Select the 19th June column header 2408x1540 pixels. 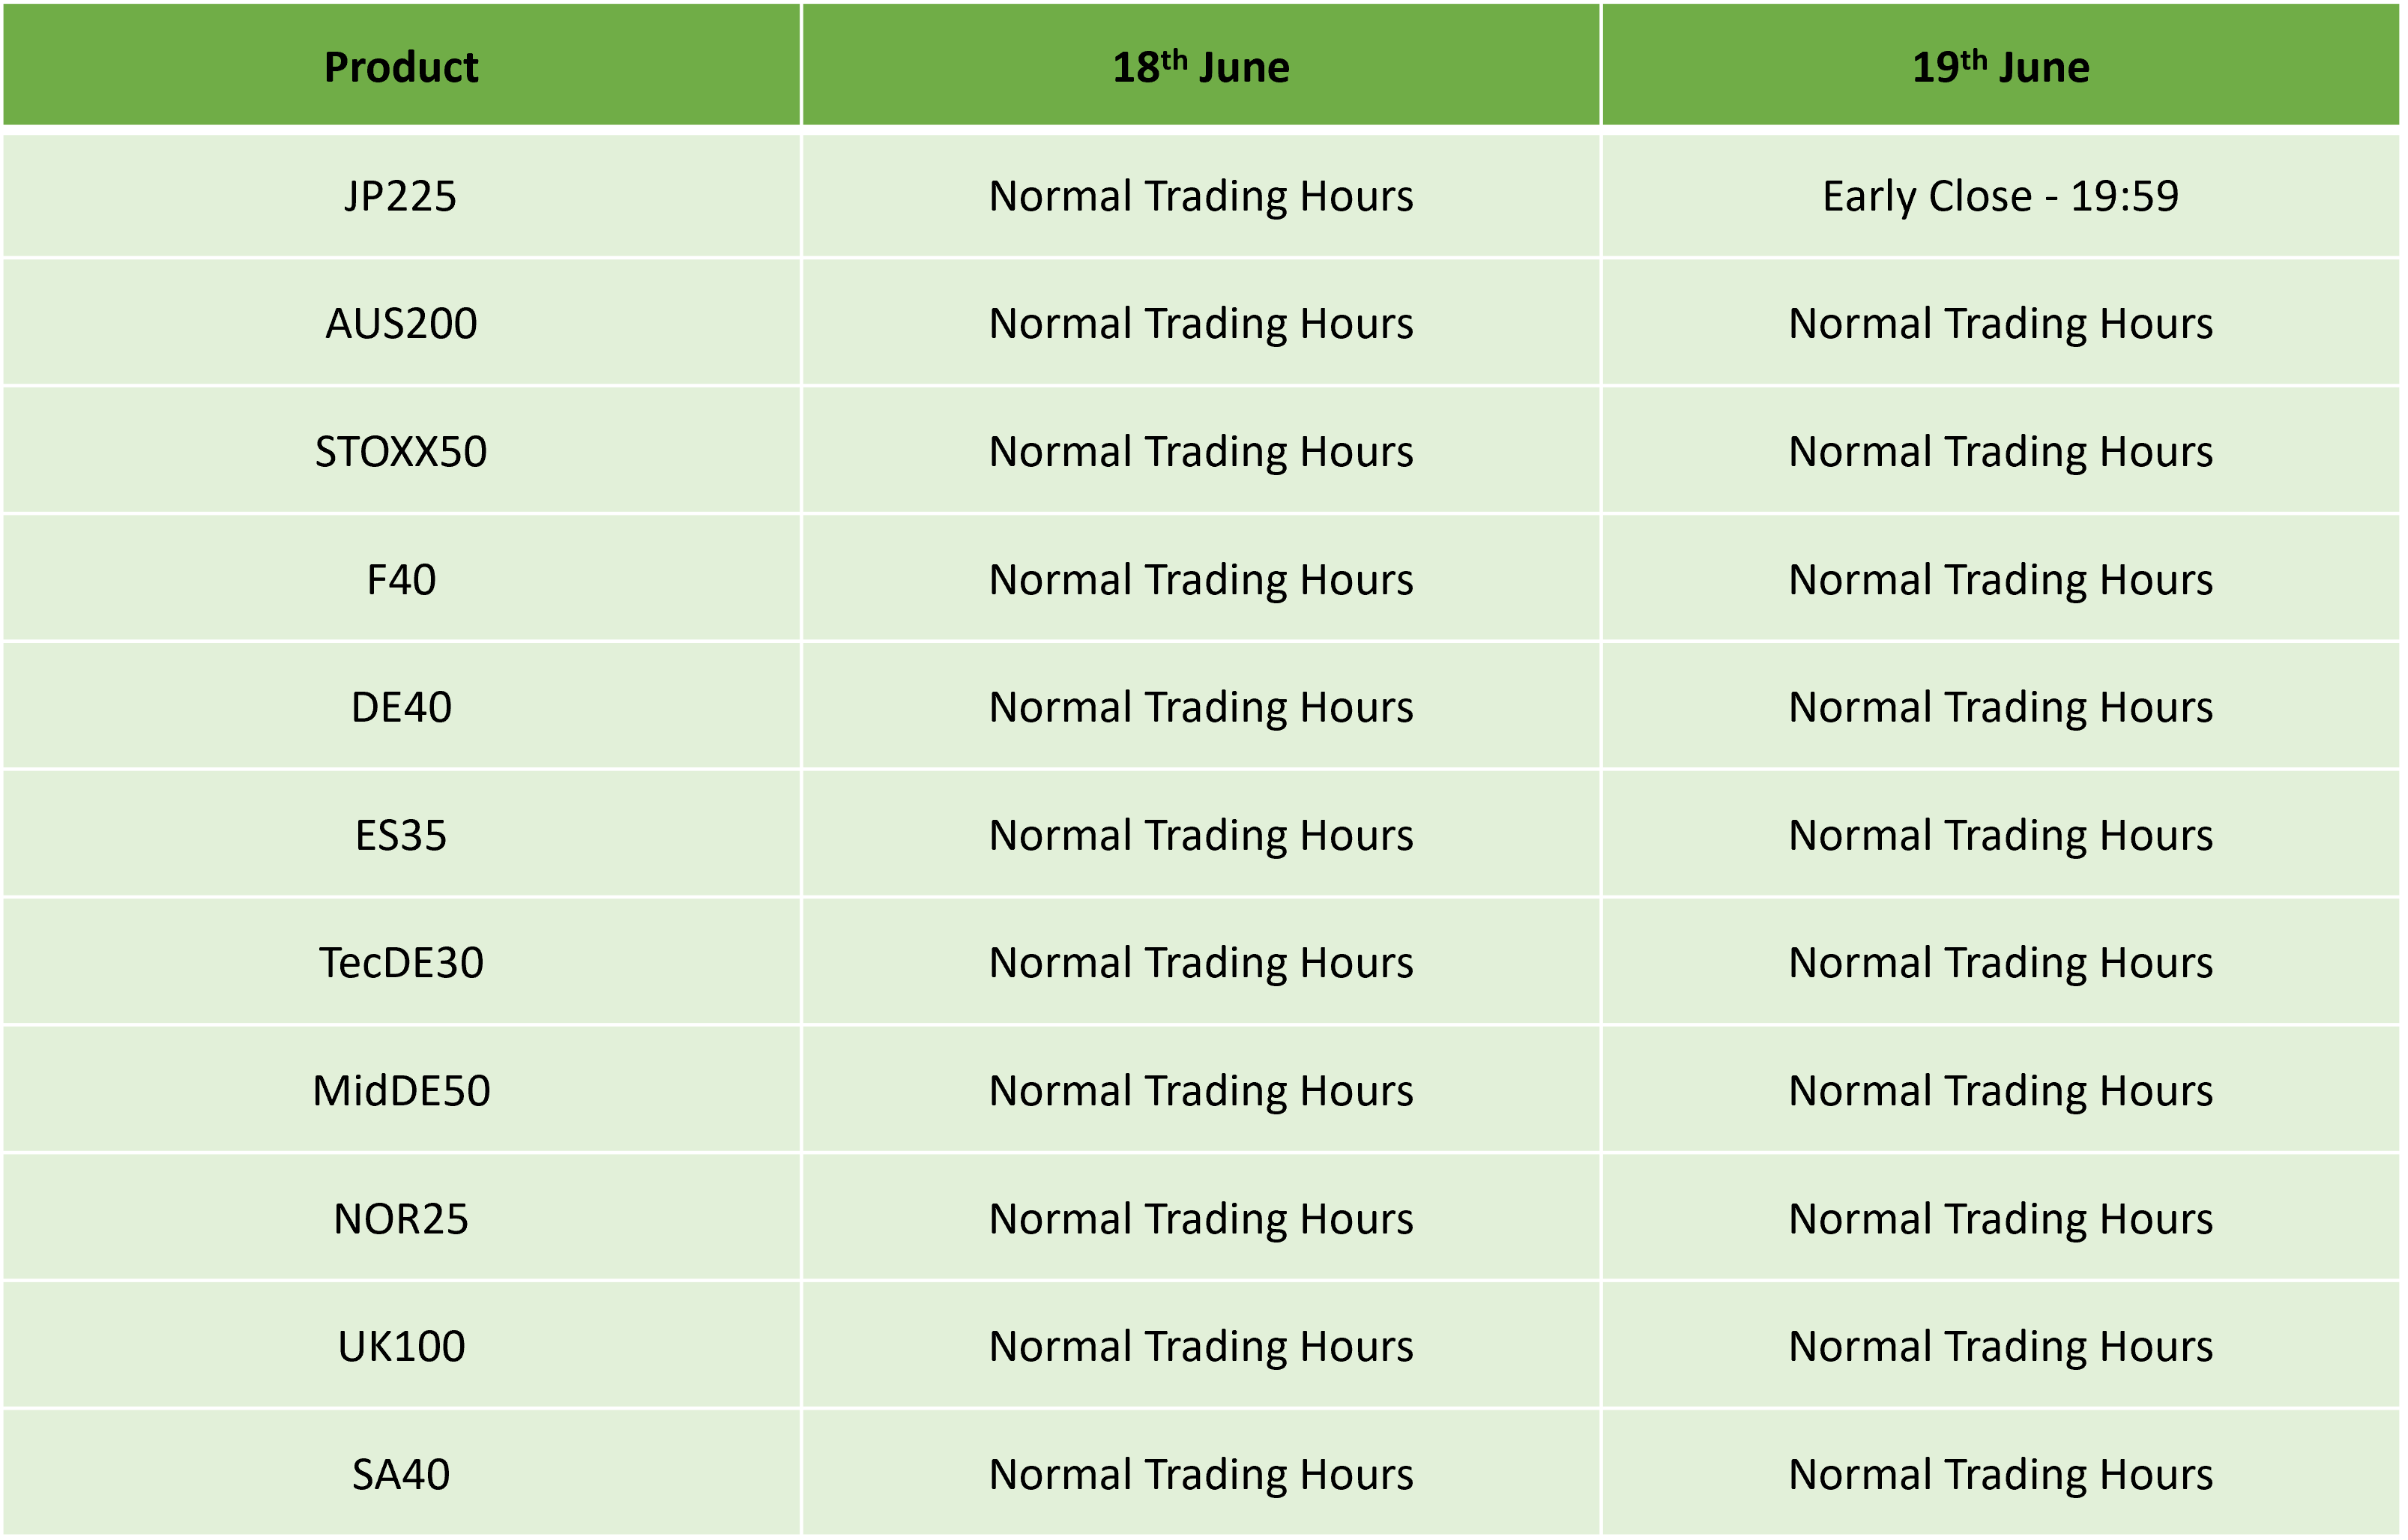tap(2001, 66)
